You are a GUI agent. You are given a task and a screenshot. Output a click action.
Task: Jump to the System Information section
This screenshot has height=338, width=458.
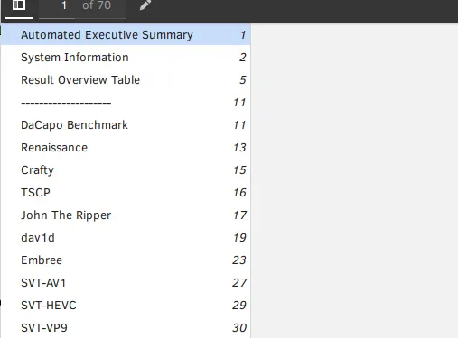(126, 58)
